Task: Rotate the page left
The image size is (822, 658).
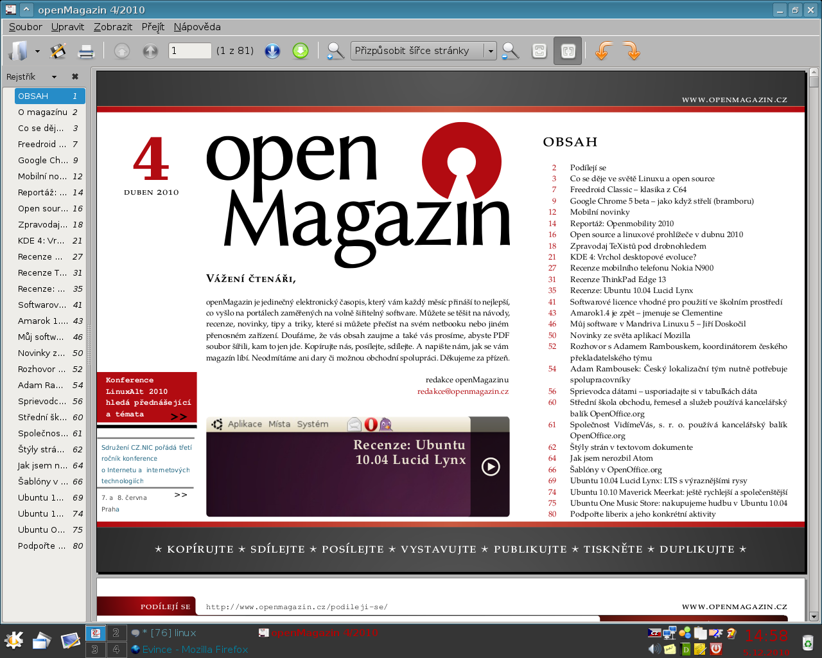Action: 603,51
